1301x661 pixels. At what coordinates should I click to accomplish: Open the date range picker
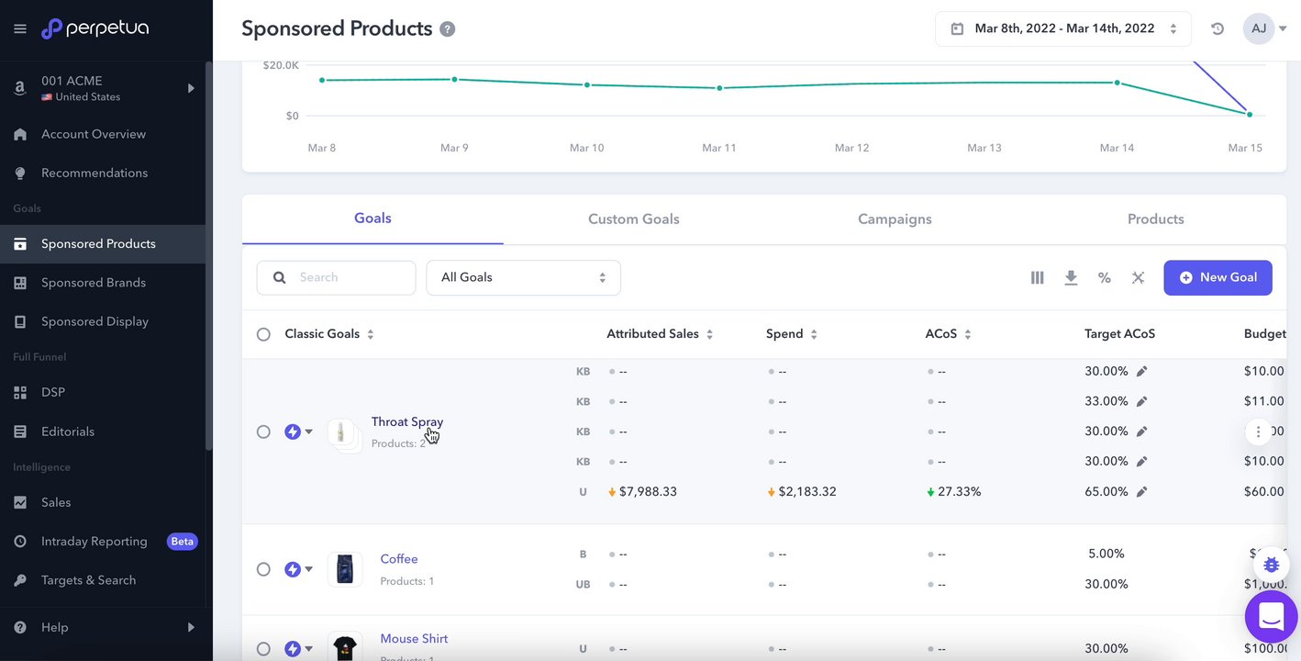(1062, 28)
